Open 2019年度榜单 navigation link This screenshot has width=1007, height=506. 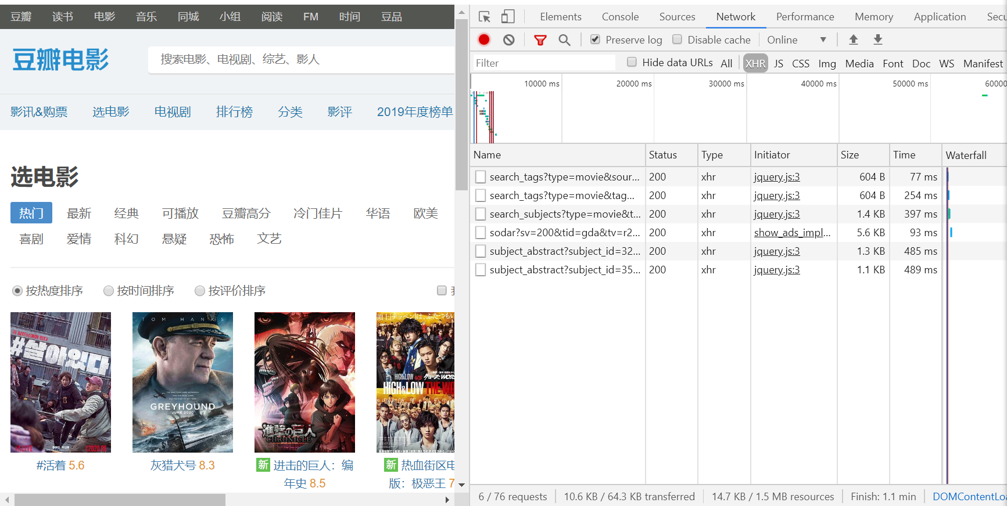pos(415,112)
